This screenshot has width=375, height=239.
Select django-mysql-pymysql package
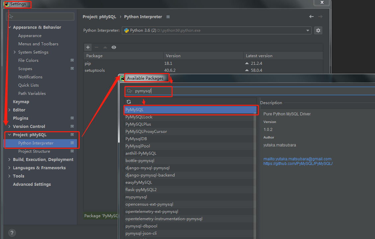tap(189, 168)
